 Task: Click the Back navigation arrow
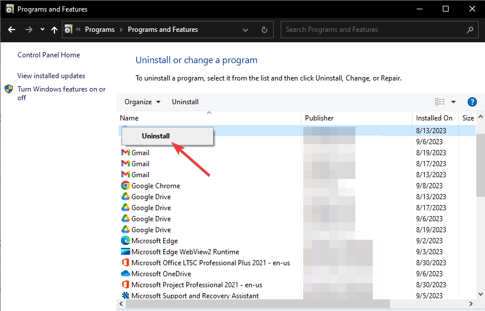12,30
